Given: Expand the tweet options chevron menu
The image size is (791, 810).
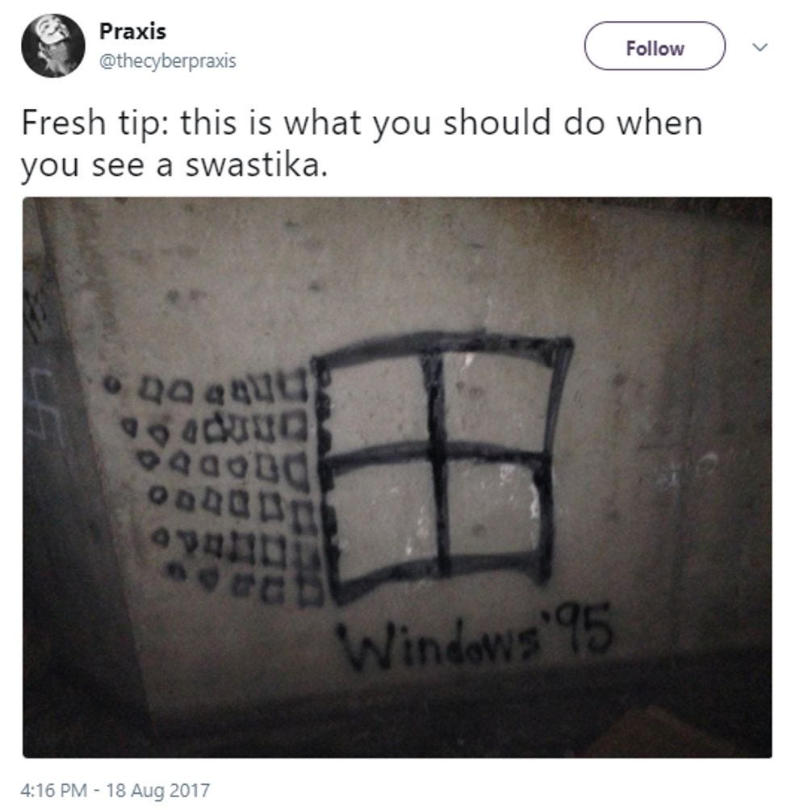Looking at the screenshot, I should coord(760,48).
